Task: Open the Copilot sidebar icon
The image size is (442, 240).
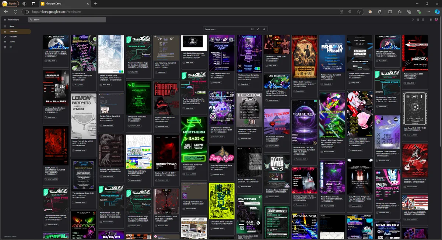Action: tap(437, 12)
